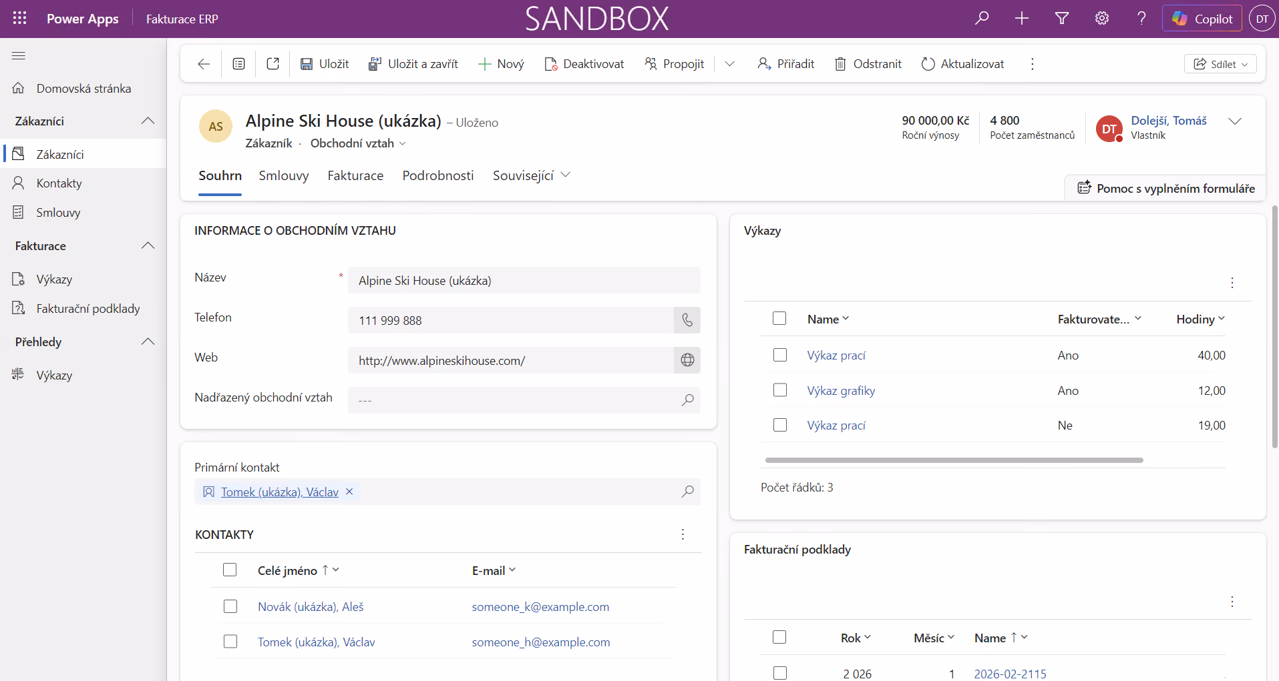Click Odstranit to delete record

coord(868,64)
